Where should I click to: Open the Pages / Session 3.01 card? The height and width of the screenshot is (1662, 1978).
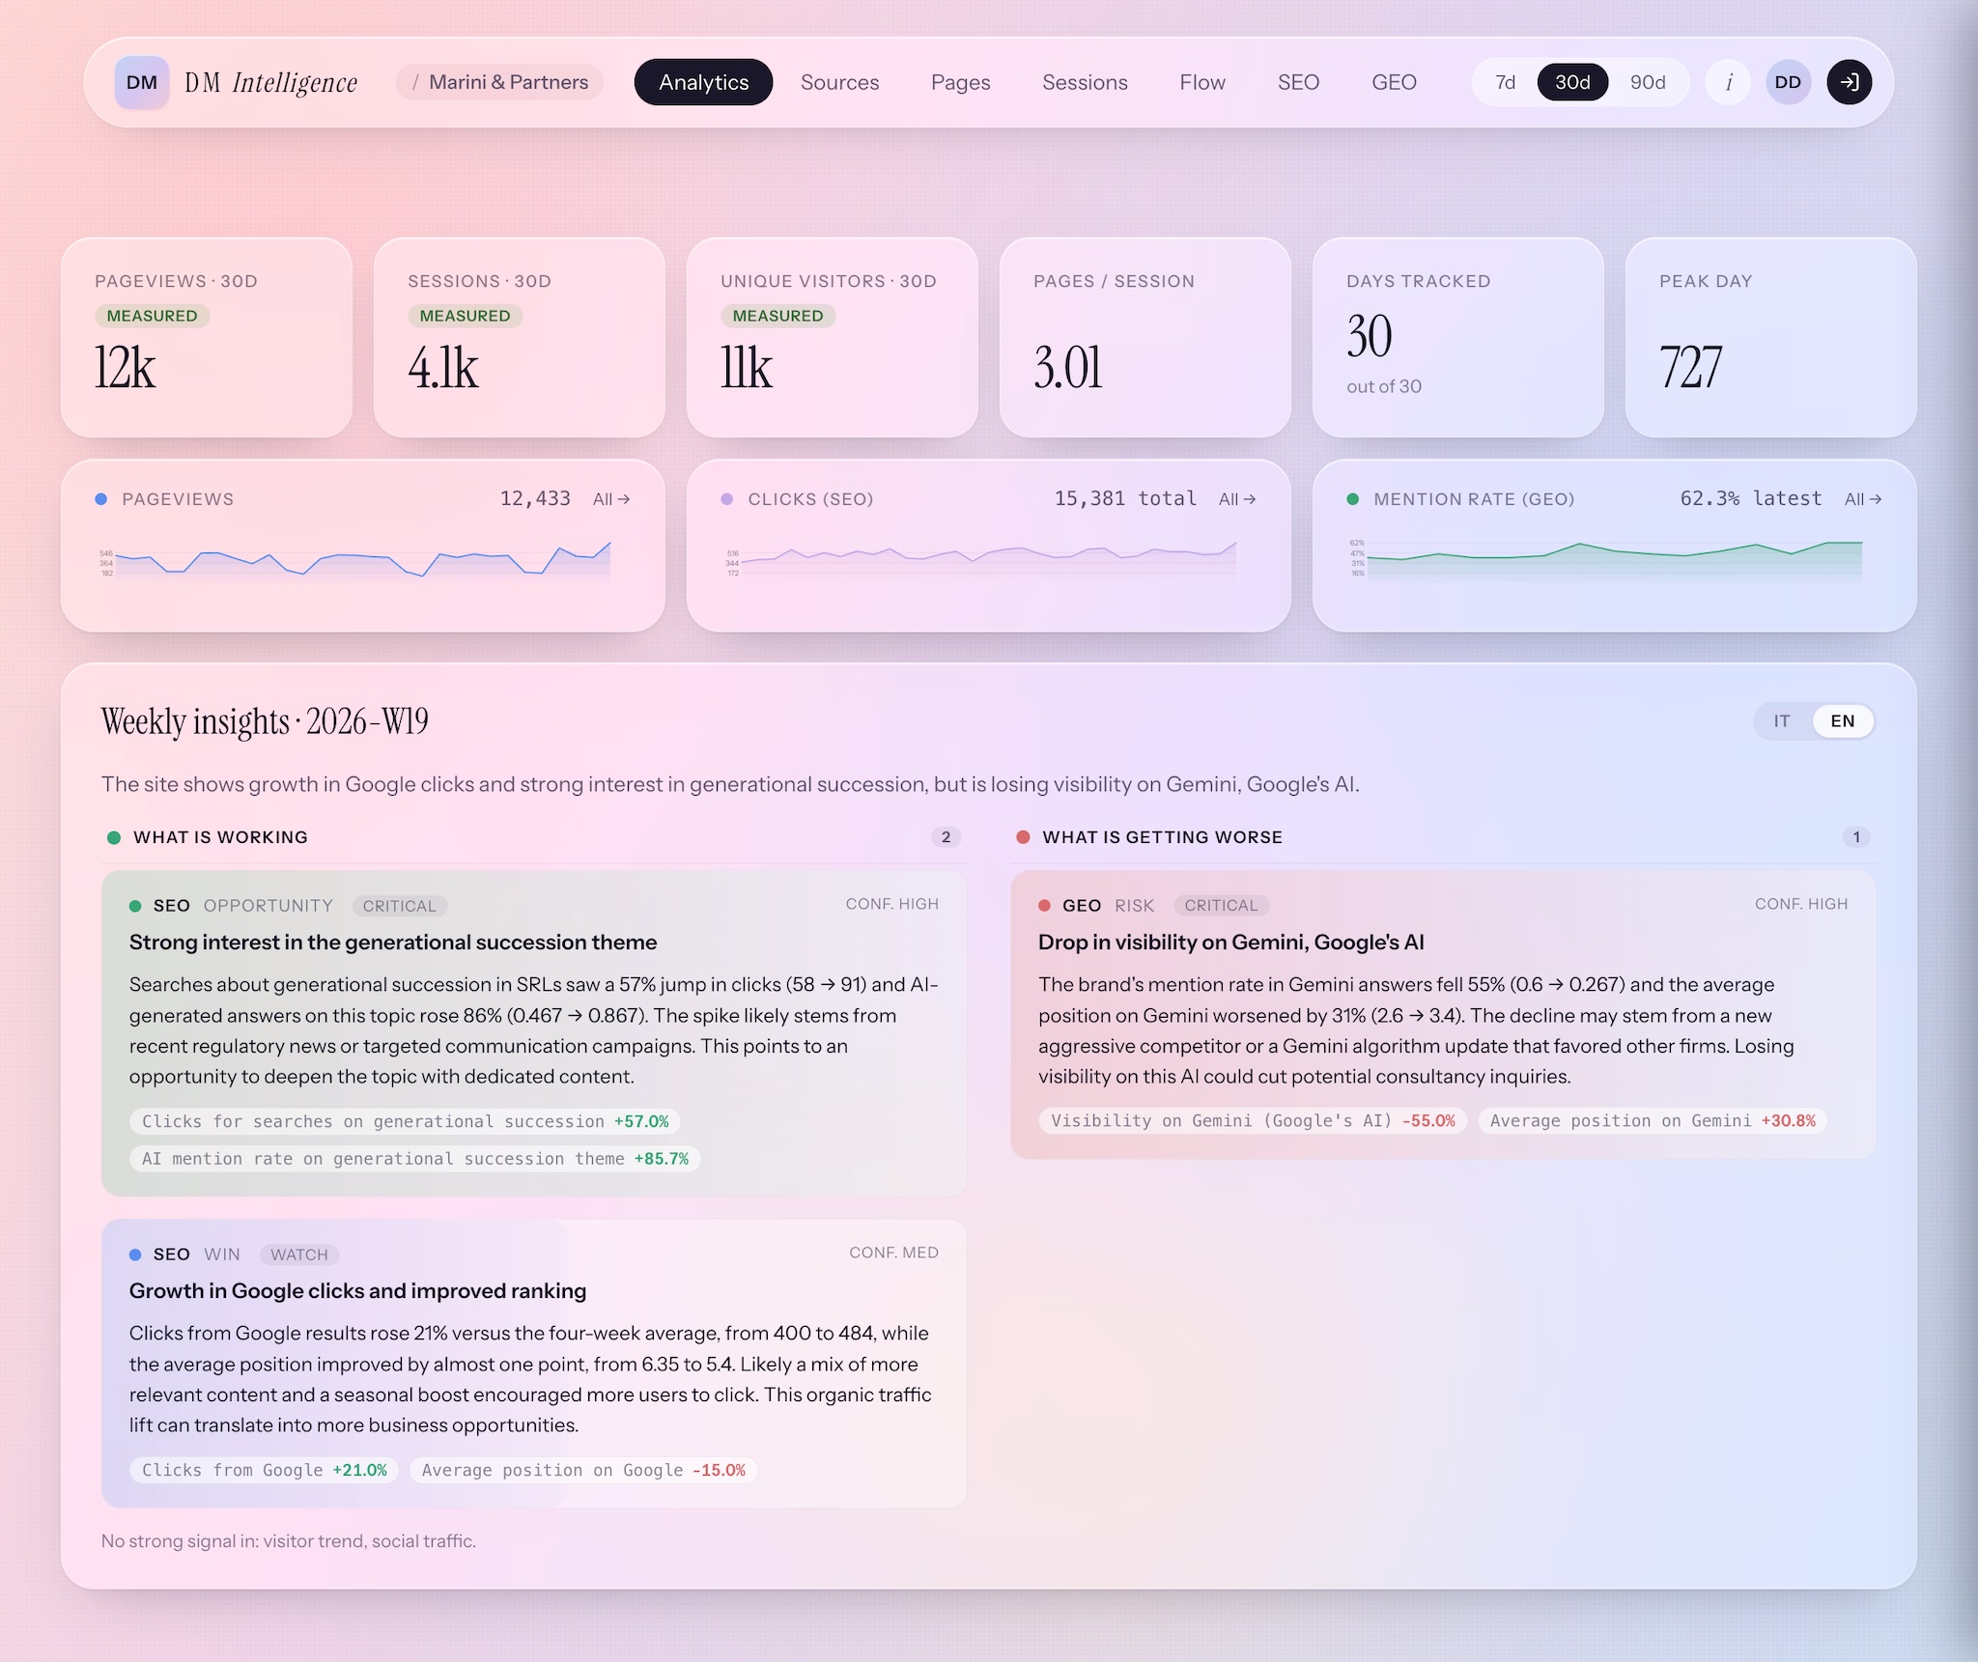click(x=1145, y=337)
